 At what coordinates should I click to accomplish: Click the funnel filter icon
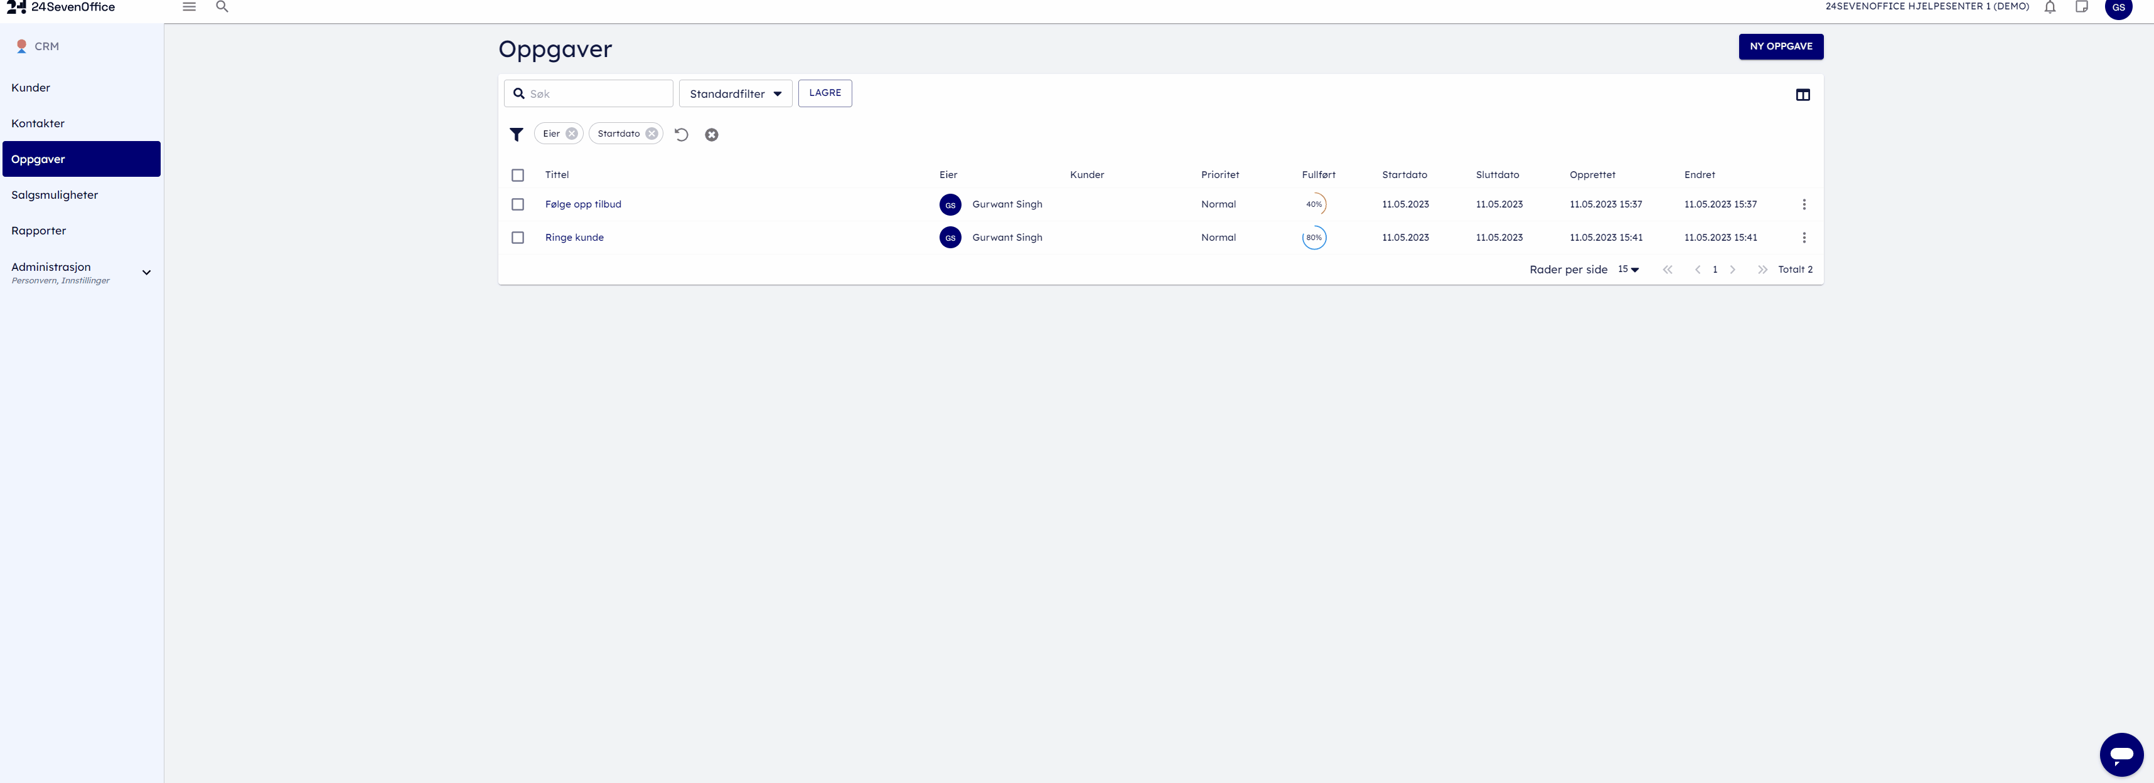pyautogui.click(x=516, y=135)
